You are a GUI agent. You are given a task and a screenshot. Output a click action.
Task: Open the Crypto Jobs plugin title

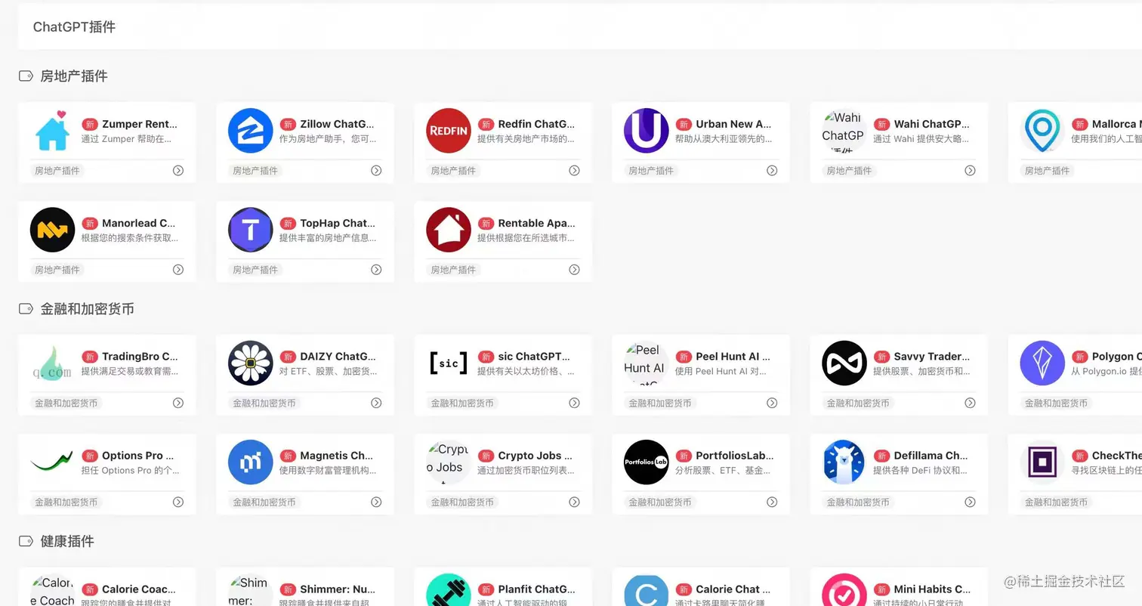(536, 456)
